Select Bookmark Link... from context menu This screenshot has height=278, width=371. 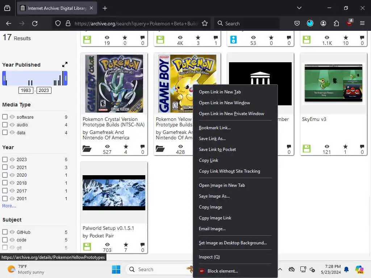tap(235, 128)
